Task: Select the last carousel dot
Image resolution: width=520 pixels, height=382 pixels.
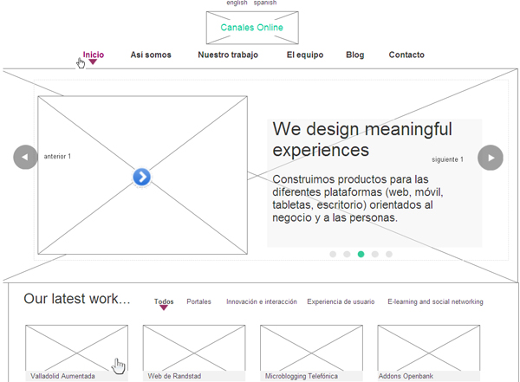Action: pos(389,255)
